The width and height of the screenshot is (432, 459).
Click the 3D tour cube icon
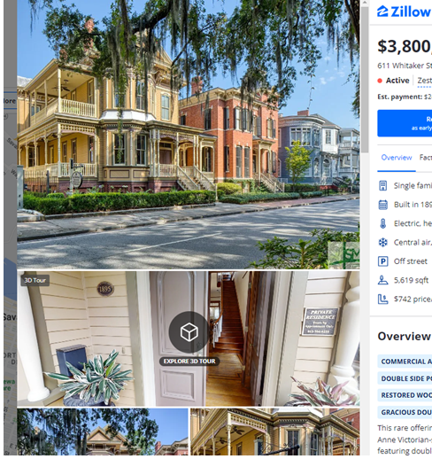click(189, 331)
